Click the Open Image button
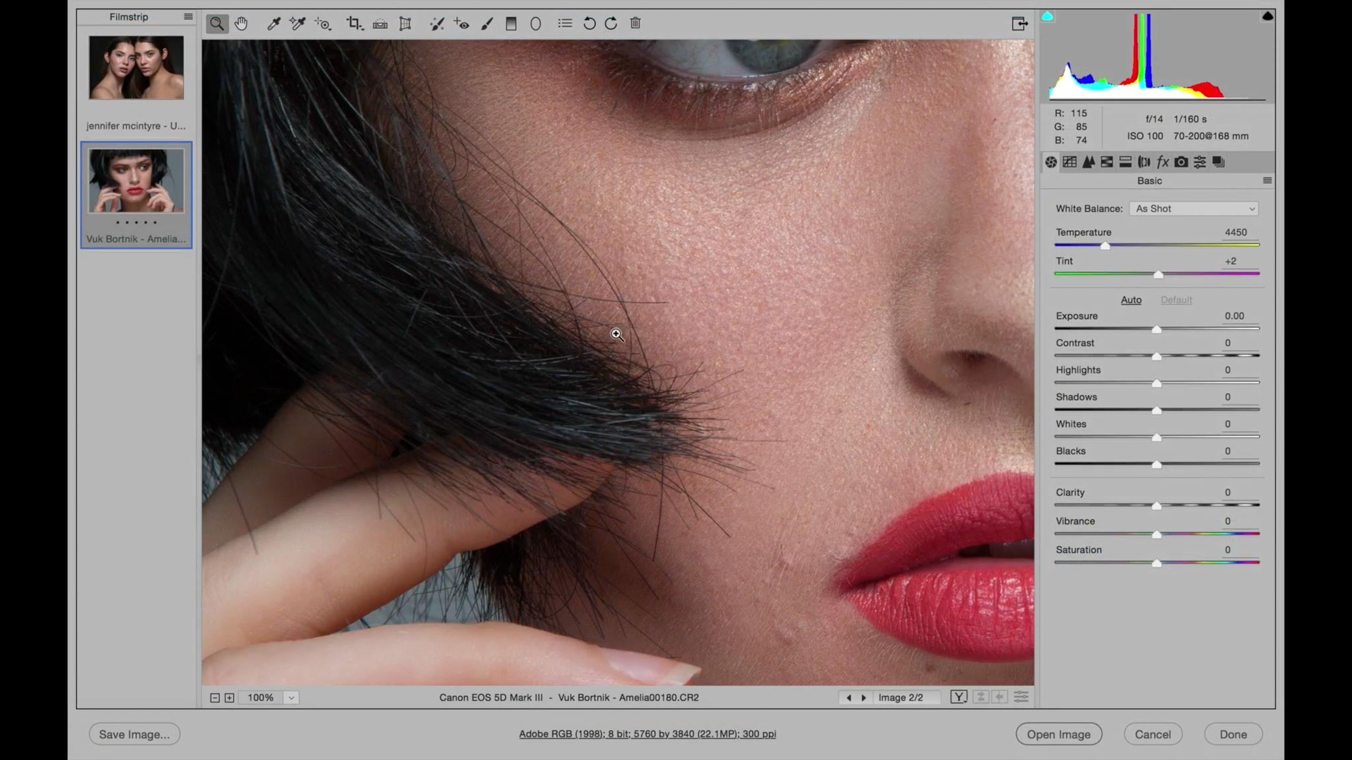The width and height of the screenshot is (1352, 760). point(1058,734)
